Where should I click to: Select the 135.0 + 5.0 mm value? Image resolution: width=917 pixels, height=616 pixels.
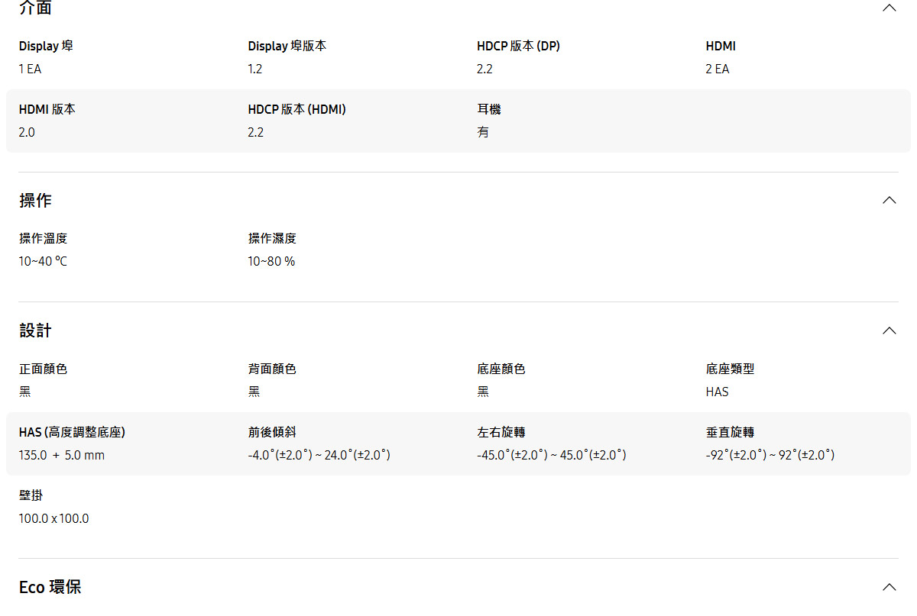(x=62, y=455)
